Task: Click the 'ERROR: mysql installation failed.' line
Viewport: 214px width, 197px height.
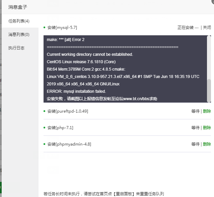Action: [76, 91]
